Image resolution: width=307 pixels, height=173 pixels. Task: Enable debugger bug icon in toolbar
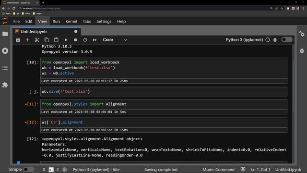click(x=275, y=40)
